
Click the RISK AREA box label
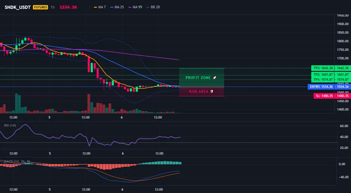coord(201,92)
